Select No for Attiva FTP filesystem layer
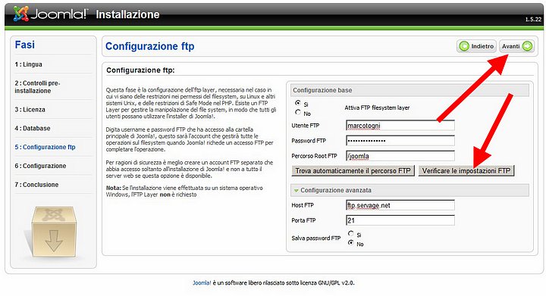Image resolution: width=546 pixels, height=296 pixels. (298, 112)
